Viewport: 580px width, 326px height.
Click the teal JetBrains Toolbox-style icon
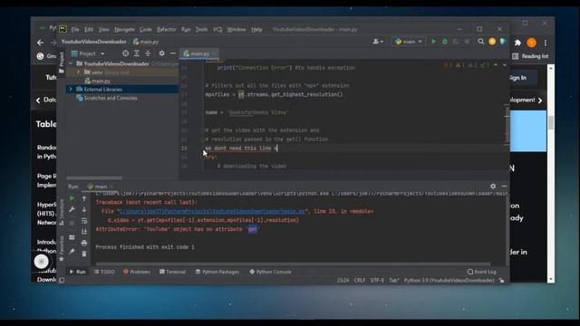[x=503, y=42]
